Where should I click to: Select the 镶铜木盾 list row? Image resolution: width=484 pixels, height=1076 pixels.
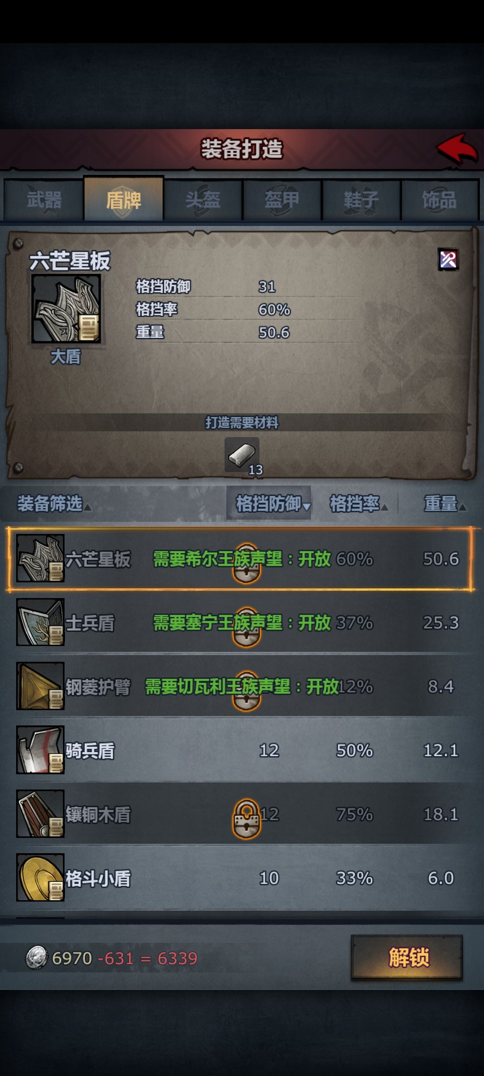pyautogui.click(x=242, y=814)
